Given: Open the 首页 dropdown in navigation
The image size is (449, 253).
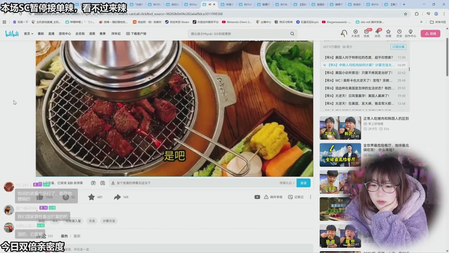Looking at the screenshot, I should 29,34.
